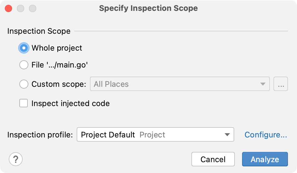Click the Inspection Scope section heading
297x173 pixels.
click(39, 31)
